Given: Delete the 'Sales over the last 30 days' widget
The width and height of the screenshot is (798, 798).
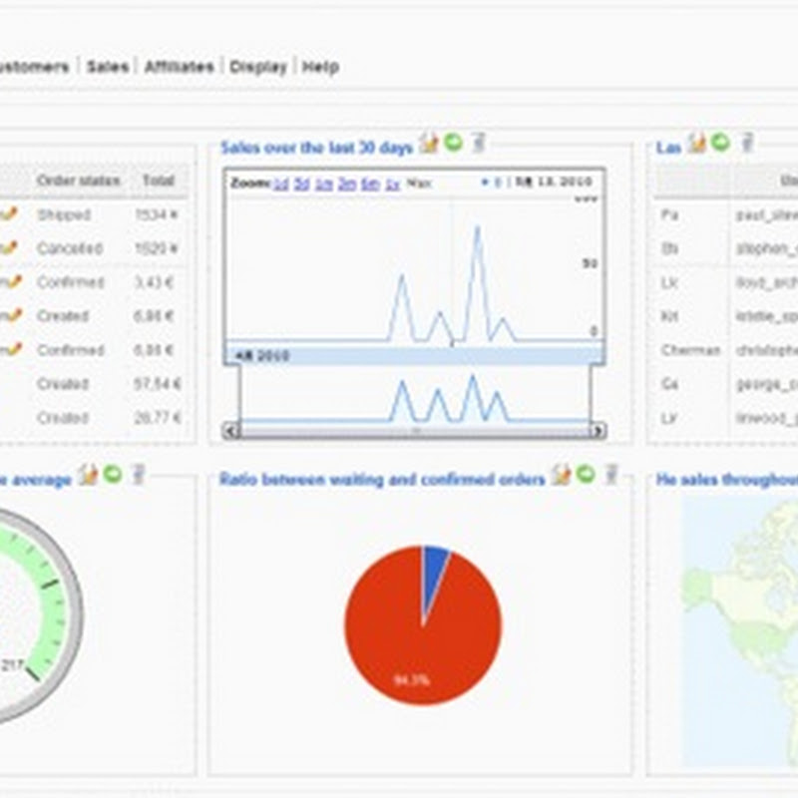Looking at the screenshot, I should pyautogui.click(x=479, y=143).
